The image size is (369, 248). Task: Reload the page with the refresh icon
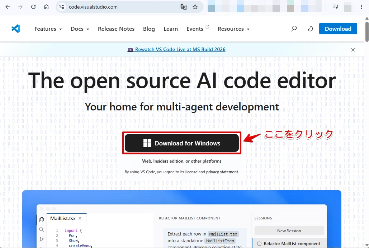click(33, 7)
